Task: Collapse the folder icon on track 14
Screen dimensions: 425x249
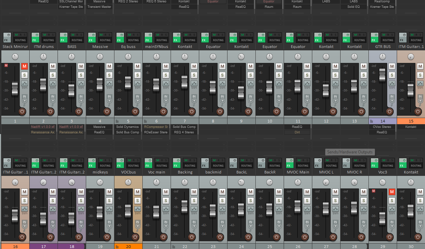Action: point(371,121)
